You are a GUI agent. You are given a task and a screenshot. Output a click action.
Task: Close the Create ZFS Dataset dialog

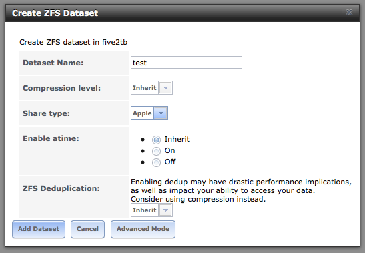[x=349, y=12]
